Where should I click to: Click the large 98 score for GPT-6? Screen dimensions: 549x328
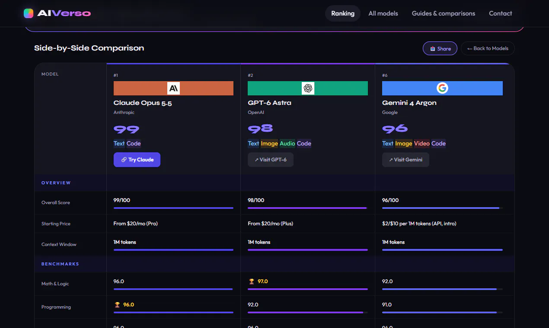260,129
